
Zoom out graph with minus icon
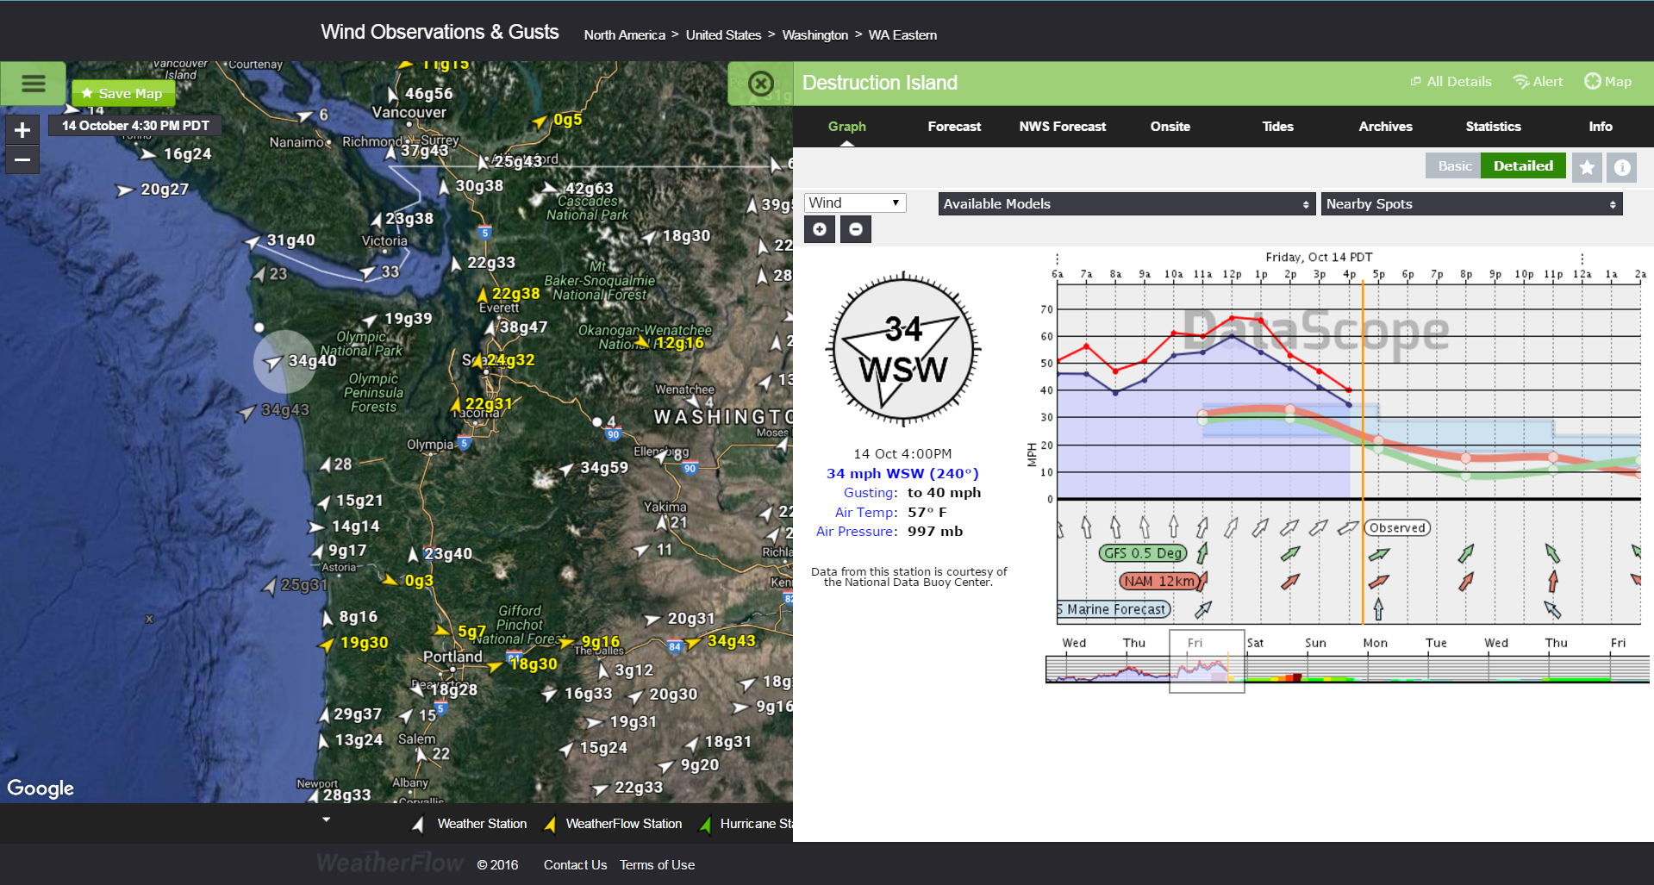(855, 229)
